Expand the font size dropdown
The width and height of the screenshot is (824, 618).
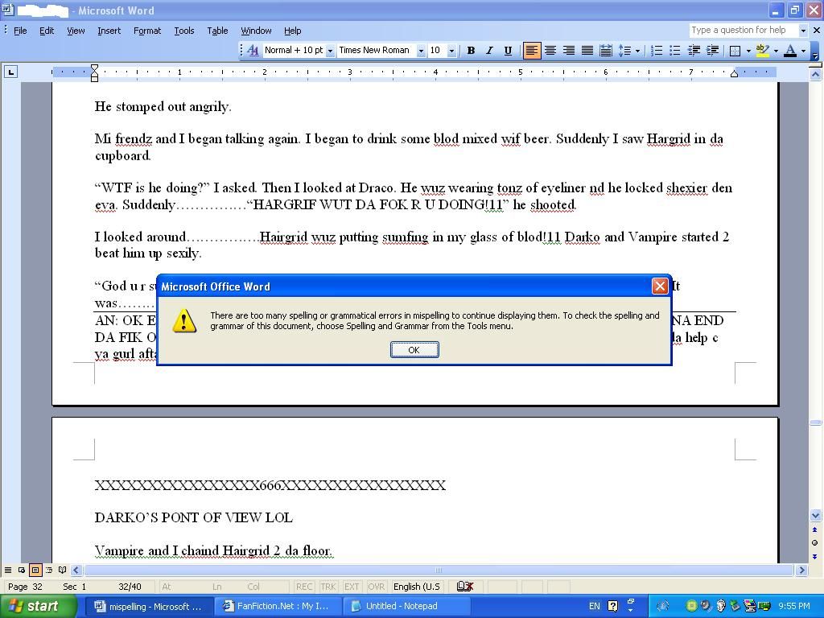(451, 51)
